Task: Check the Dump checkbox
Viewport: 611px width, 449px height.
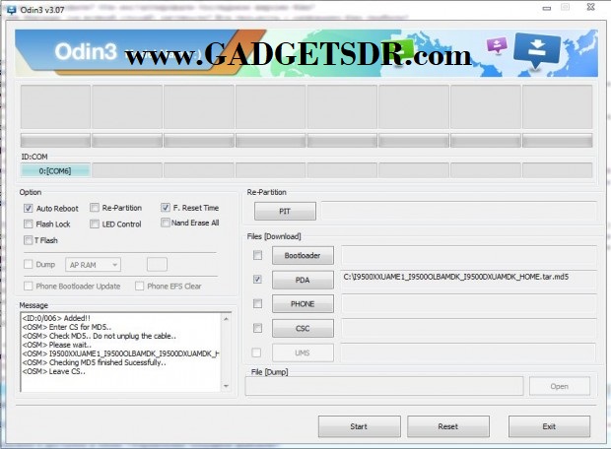Action: 28,265
